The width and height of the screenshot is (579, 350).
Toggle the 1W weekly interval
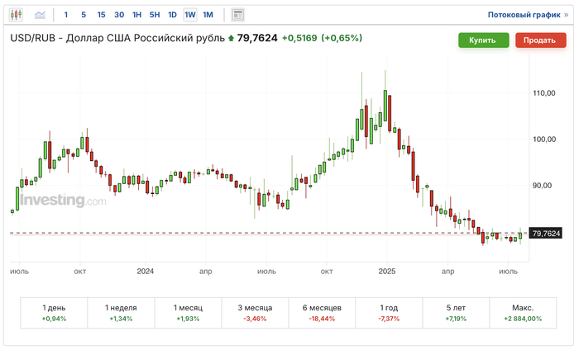click(190, 15)
